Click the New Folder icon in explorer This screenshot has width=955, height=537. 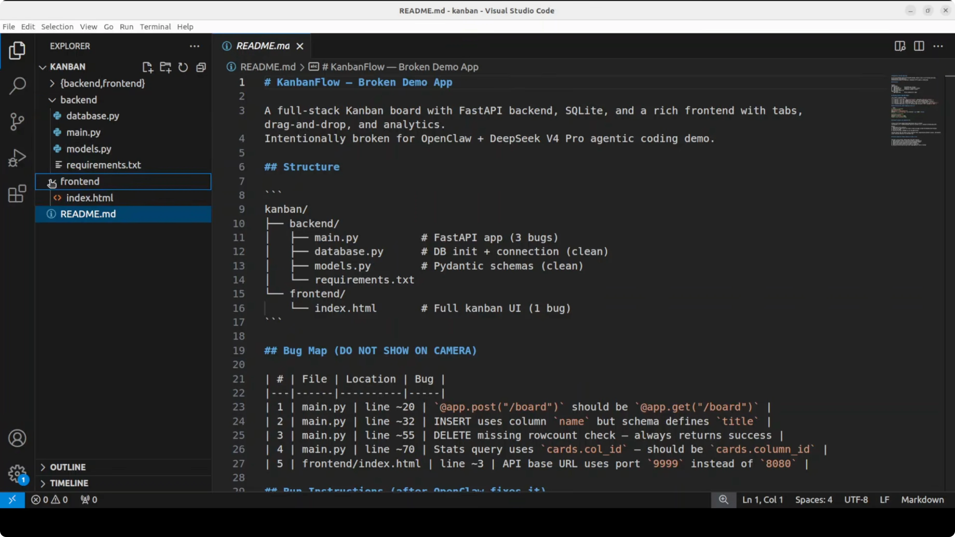pyautogui.click(x=165, y=67)
